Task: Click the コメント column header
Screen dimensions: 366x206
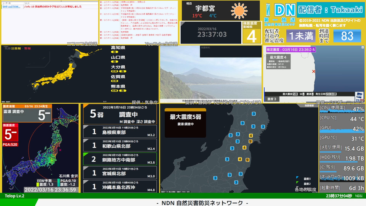Action: (27, 3)
